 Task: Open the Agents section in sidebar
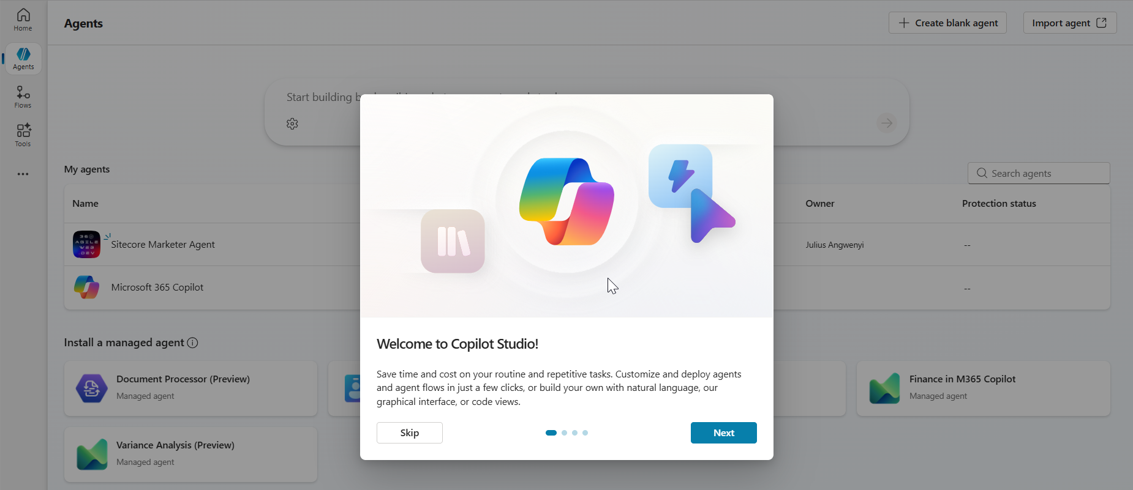pyautogui.click(x=23, y=59)
